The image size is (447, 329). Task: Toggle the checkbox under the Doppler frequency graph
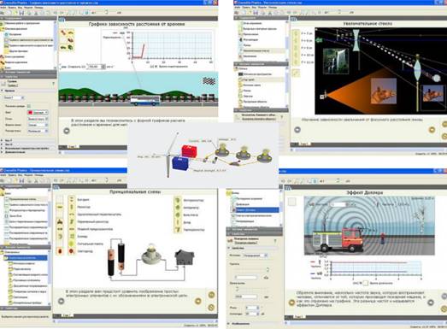coord(365,283)
